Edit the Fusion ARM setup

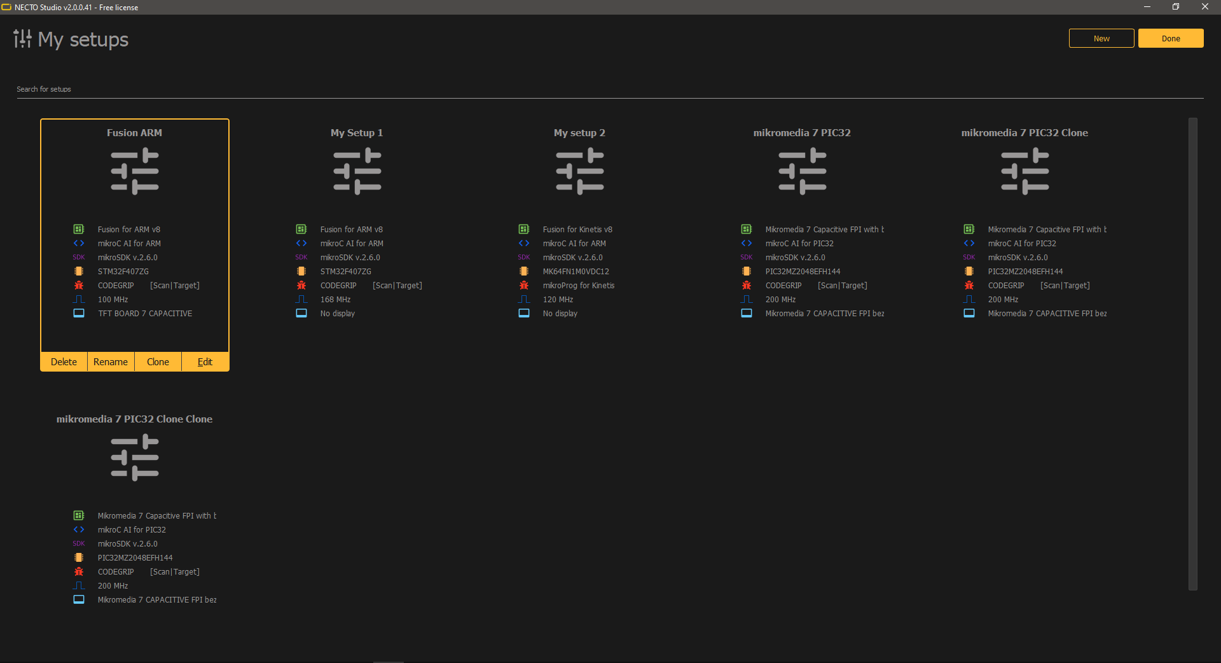click(x=205, y=361)
